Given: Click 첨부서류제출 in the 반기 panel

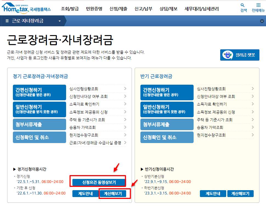Looking at the screenshot, I should tap(167, 124).
